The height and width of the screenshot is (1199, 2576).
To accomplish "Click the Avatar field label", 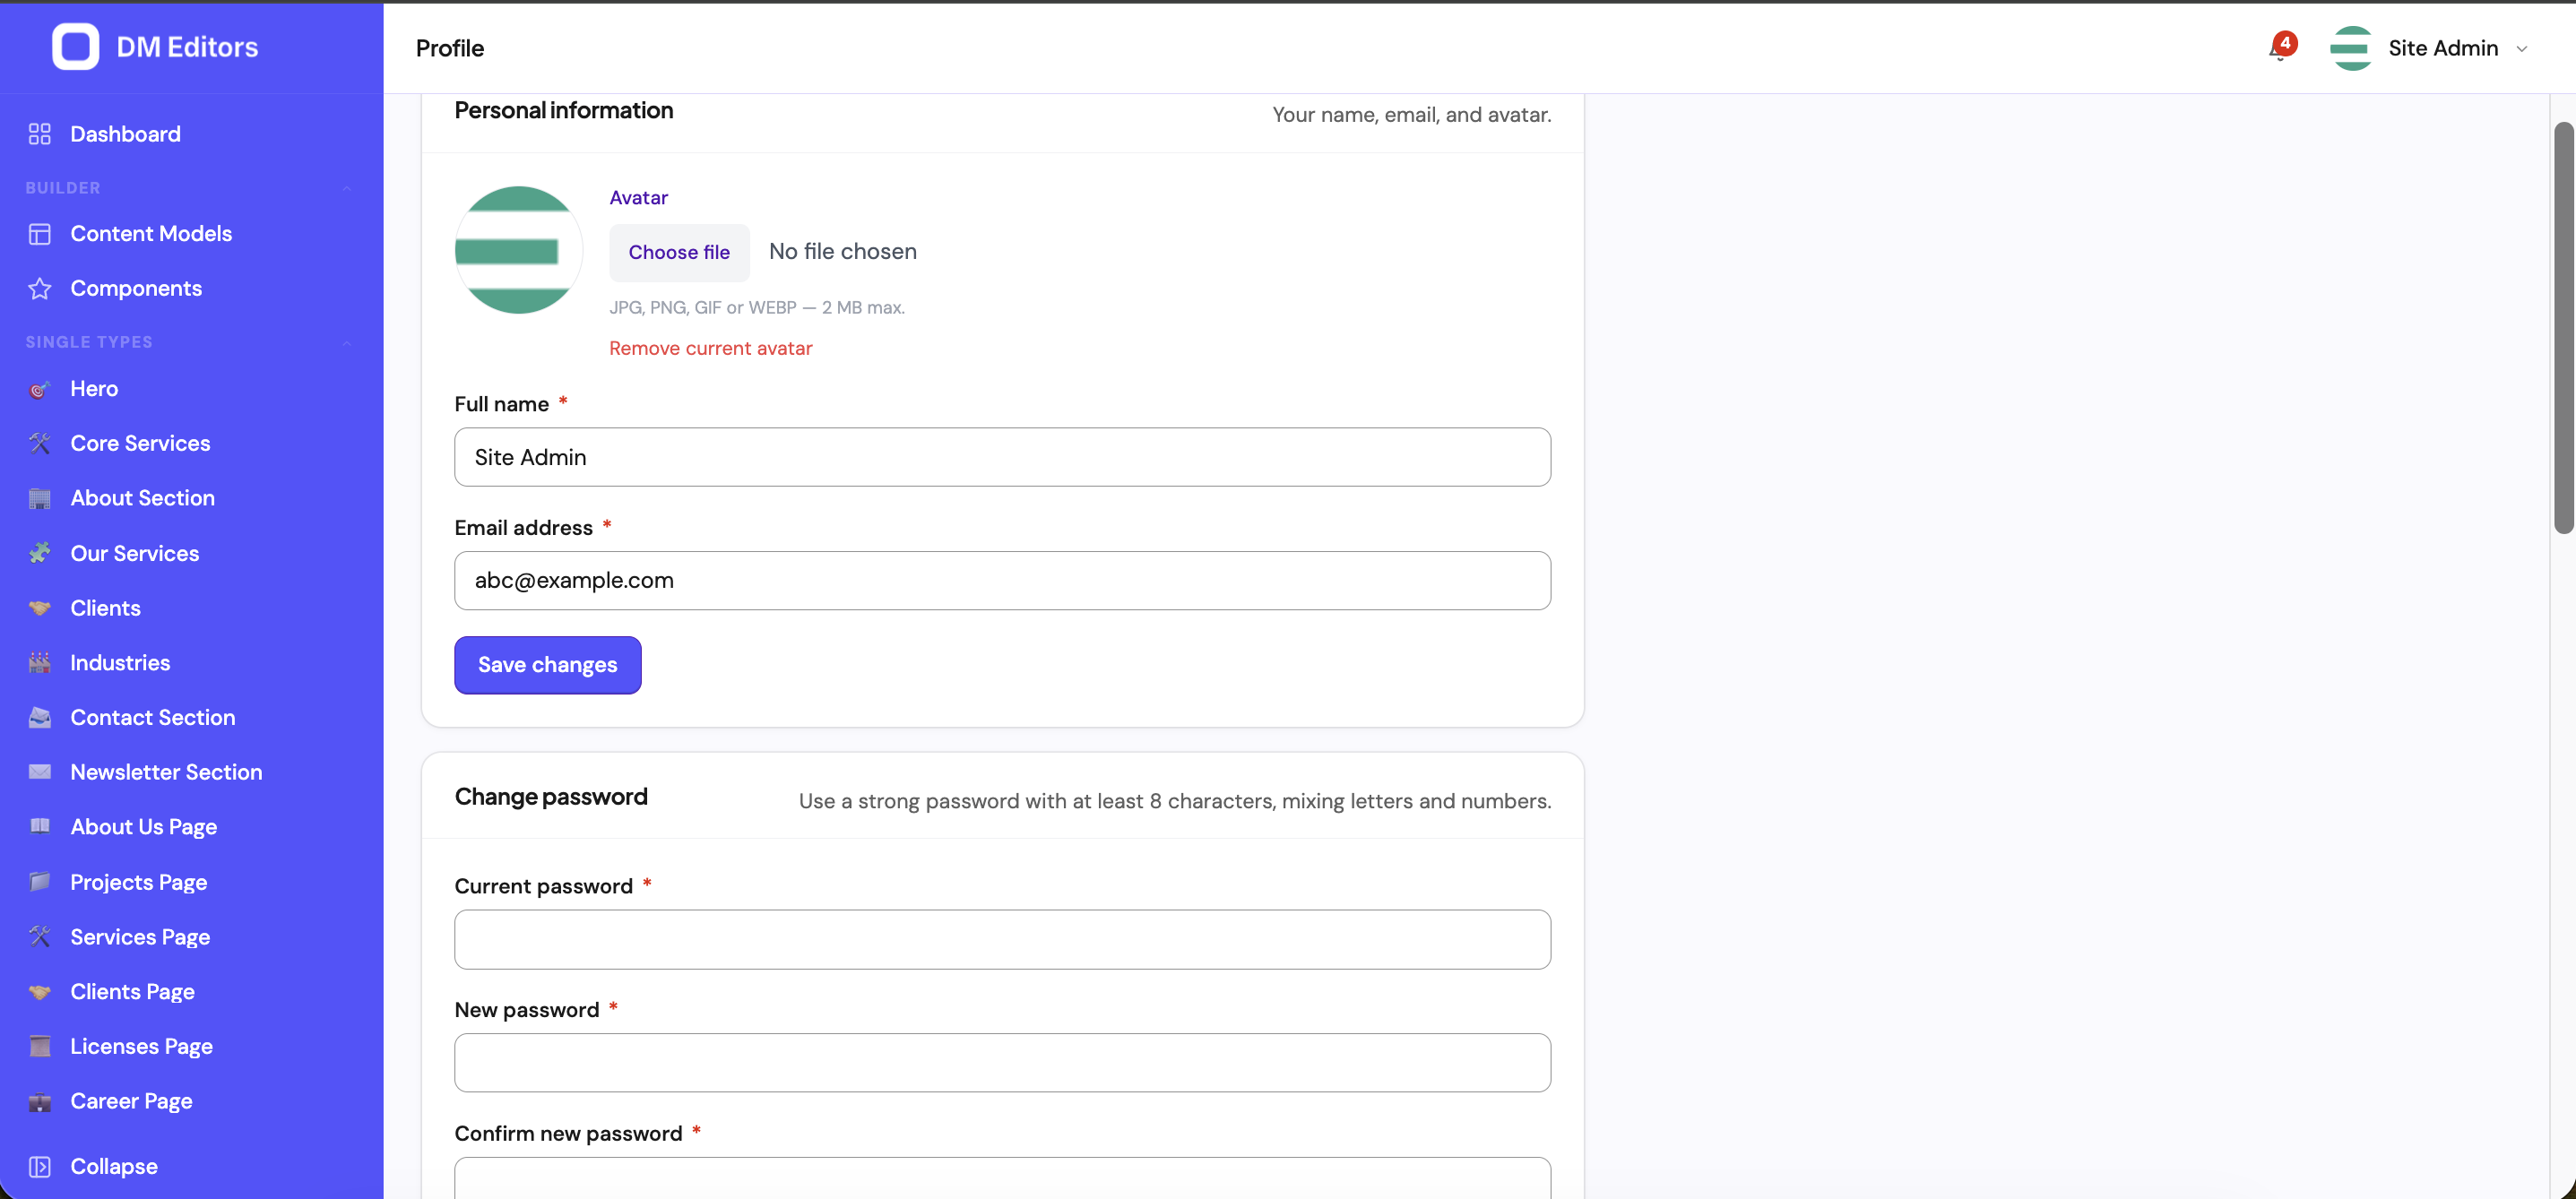I will (638, 198).
